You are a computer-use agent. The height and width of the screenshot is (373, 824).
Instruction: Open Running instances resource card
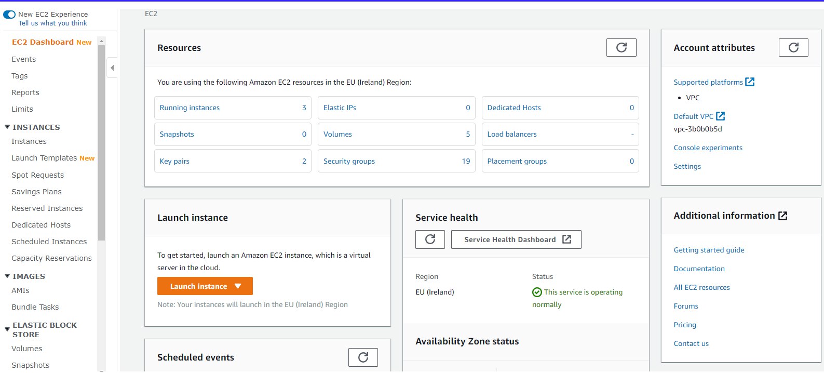(233, 108)
